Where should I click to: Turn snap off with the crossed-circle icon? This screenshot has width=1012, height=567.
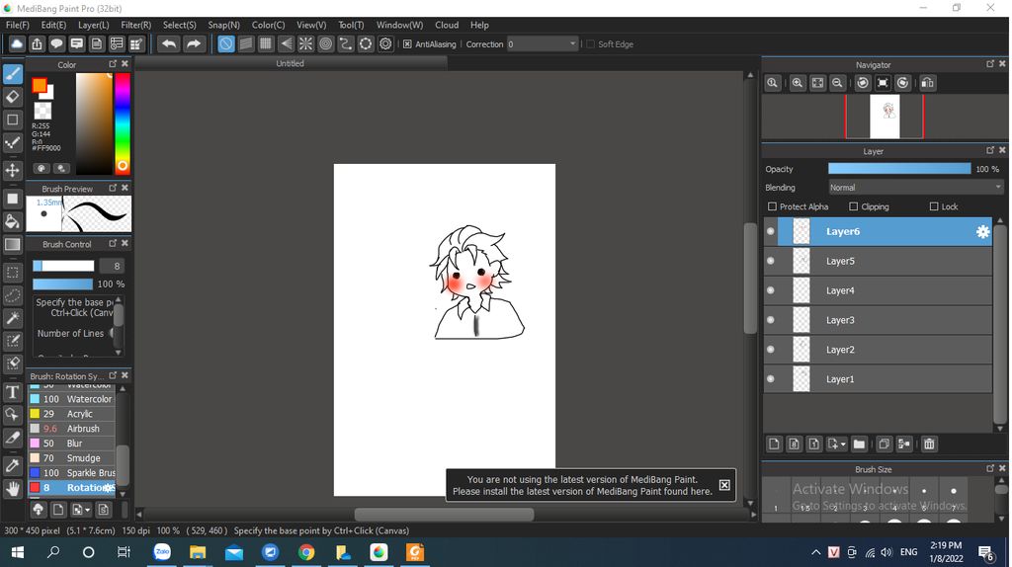pos(226,43)
